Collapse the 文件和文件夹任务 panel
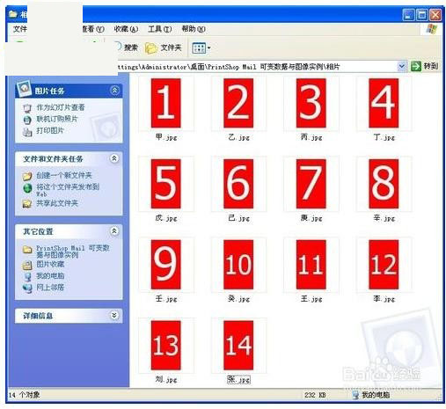Viewport: 446px width, 409px height. [x=114, y=158]
